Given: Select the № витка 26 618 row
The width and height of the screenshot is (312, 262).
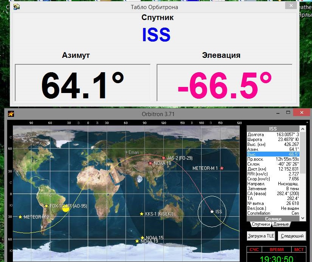Looking at the screenshot, I should coord(273,203).
